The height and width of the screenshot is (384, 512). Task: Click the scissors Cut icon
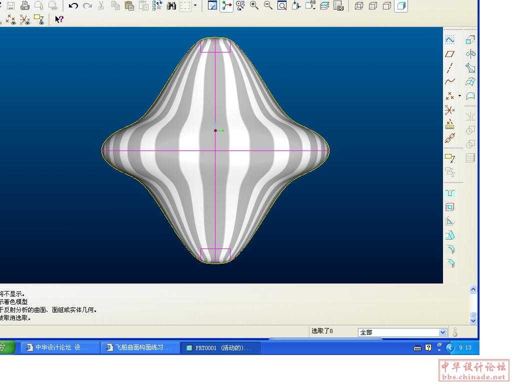101,5
